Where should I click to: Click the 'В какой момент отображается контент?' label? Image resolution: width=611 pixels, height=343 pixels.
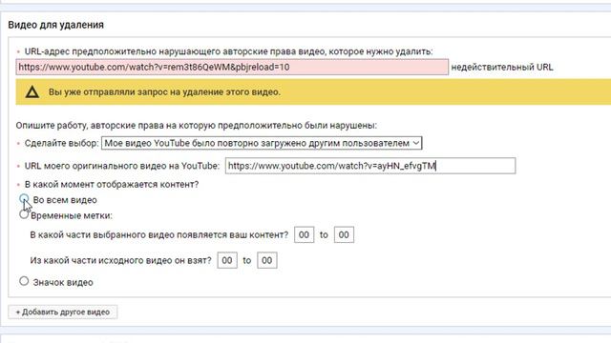[x=112, y=184]
